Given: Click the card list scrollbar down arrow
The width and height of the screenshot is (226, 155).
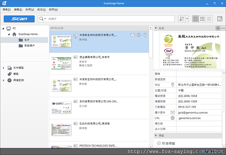Looking at the screenshot, I should tap(151, 147).
